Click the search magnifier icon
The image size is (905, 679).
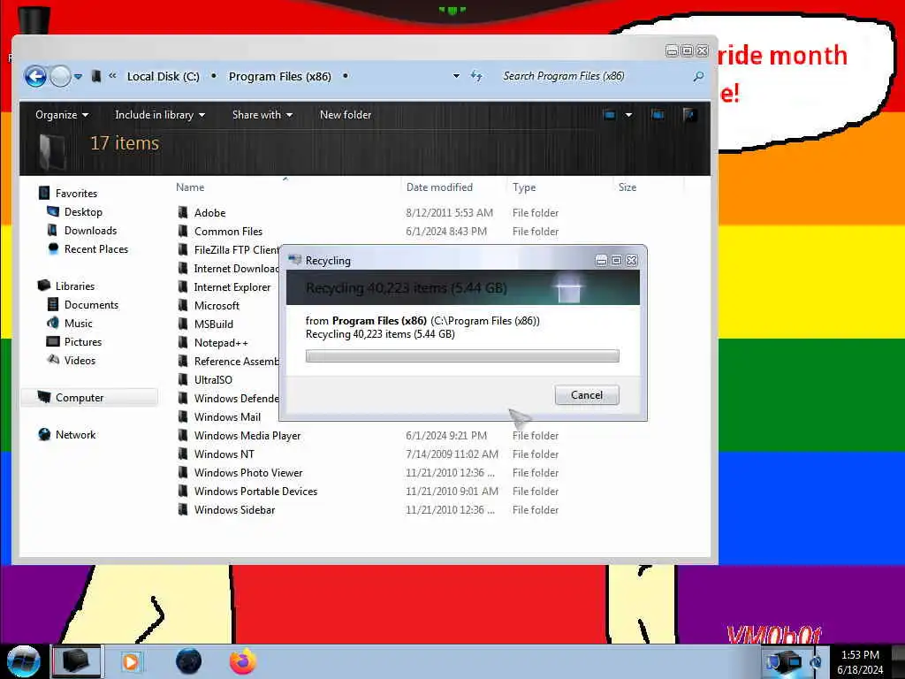tap(698, 76)
